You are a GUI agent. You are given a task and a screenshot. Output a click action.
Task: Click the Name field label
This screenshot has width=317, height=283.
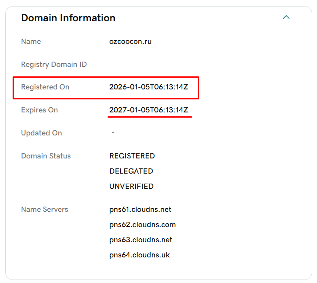(31, 42)
